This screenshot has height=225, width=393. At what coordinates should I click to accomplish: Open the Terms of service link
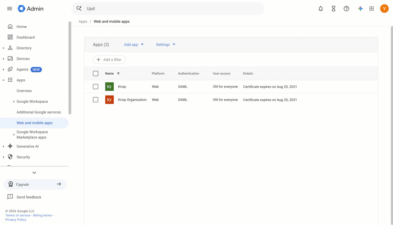18,215
